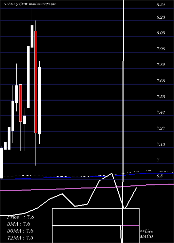
Task: Click the 7.68 price axis label
Action: (x=161, y=81)
